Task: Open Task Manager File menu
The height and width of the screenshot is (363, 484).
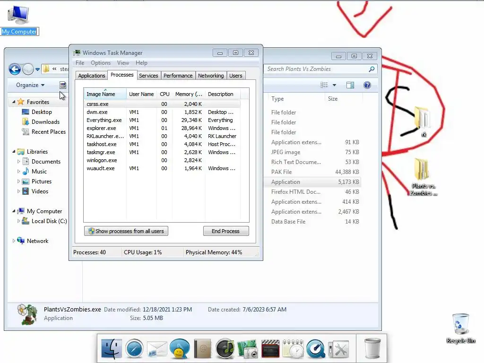Action: [x=80, y=63]
